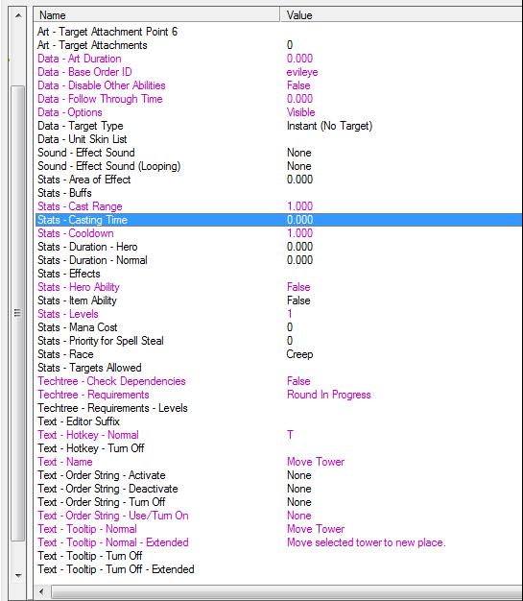
Task: Click the horizontal scrollbar track
Action: tap(285, 591)
